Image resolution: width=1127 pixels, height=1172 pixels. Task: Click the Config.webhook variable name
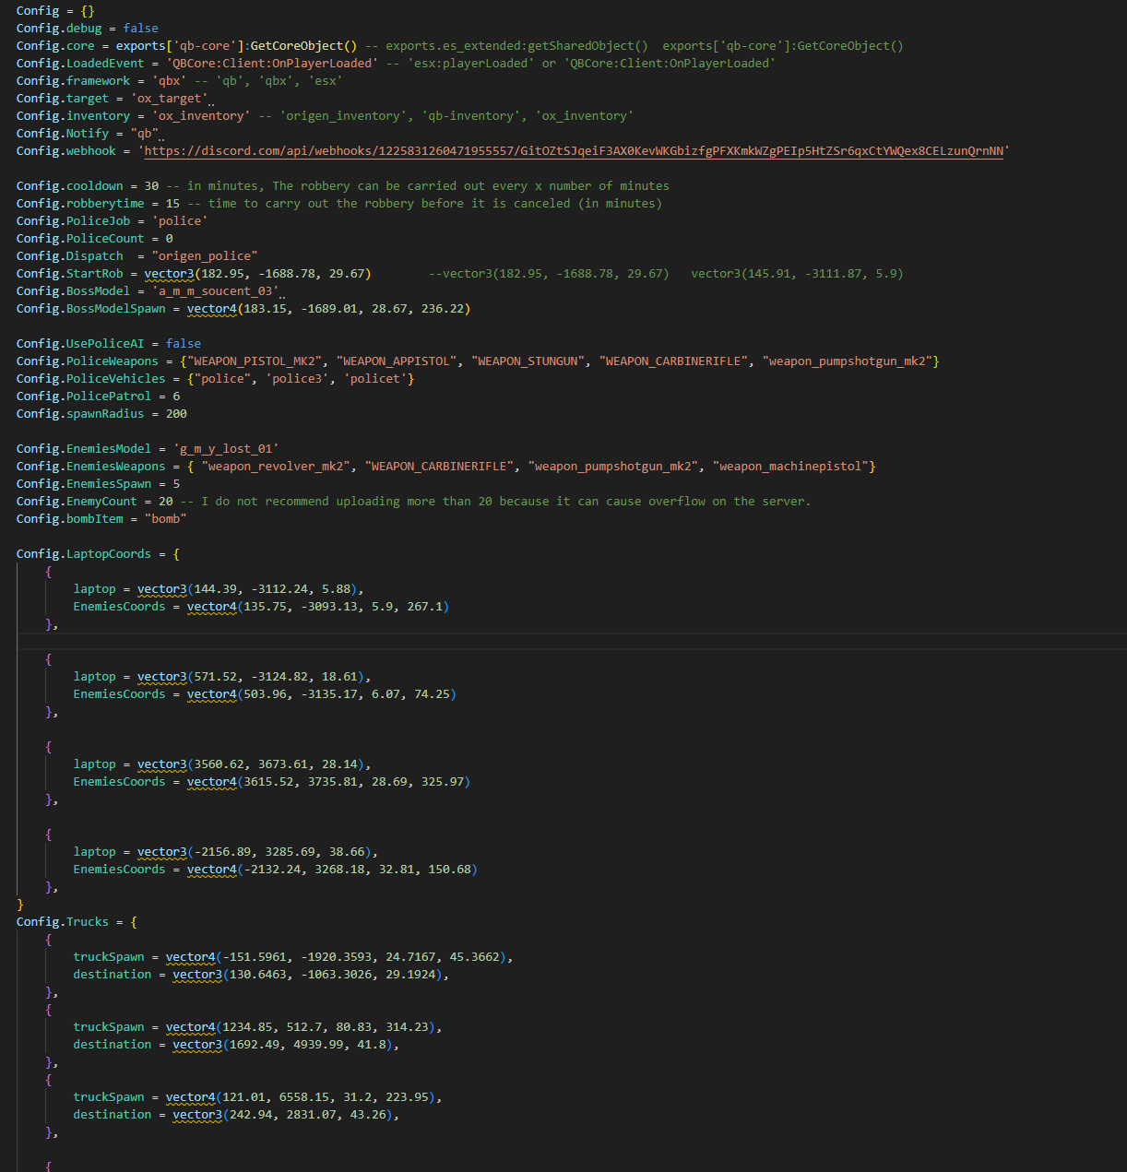pyautogui.click(x=66, y=151)
